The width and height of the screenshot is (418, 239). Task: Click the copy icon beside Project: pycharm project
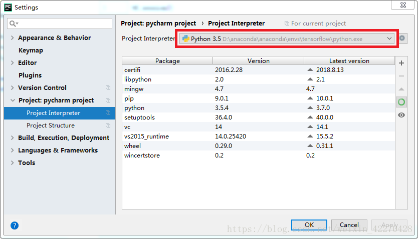pos(108,100)
